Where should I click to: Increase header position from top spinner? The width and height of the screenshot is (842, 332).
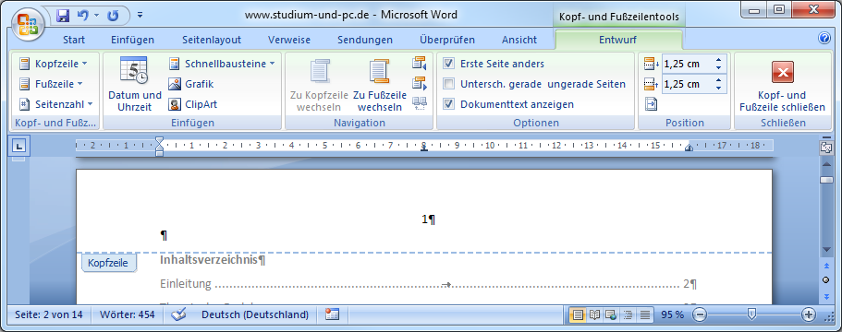tap(718, 59)
